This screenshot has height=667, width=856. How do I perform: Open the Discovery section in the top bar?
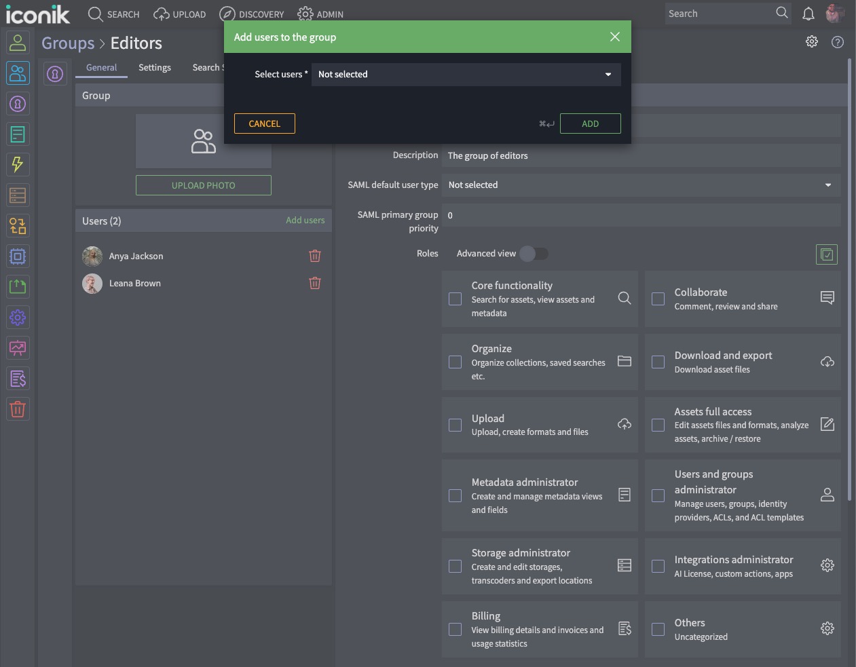point(252,14)
